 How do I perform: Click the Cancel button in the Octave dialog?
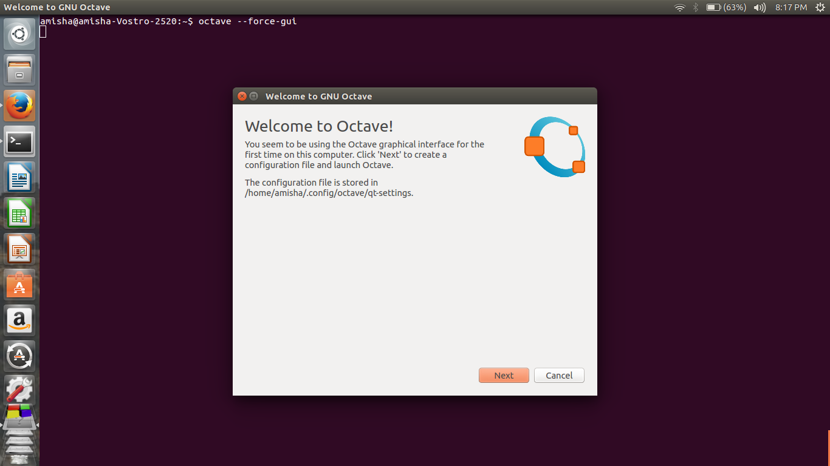559,375
